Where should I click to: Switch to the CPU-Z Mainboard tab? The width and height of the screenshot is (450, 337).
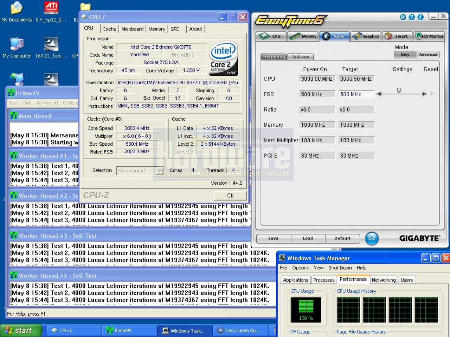[x=132, y=29]
